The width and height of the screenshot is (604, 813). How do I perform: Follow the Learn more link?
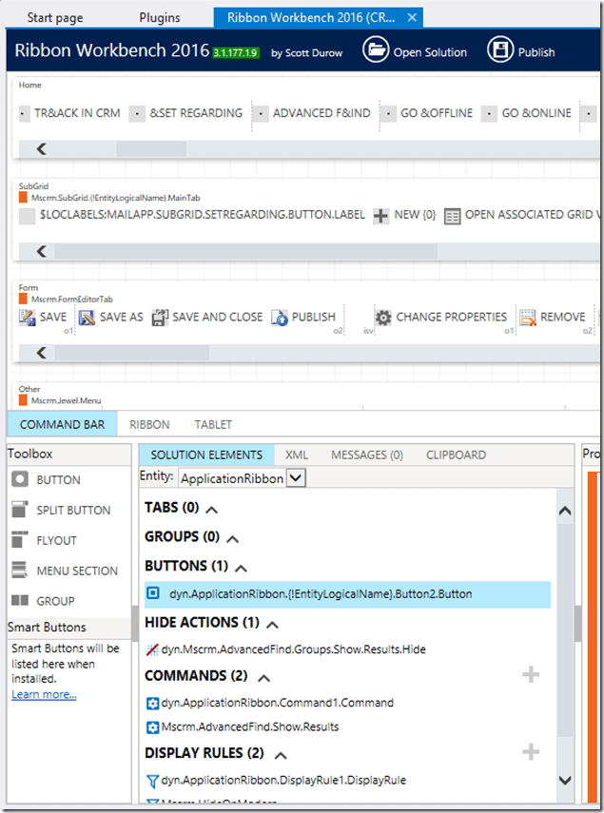pos(44,695)
